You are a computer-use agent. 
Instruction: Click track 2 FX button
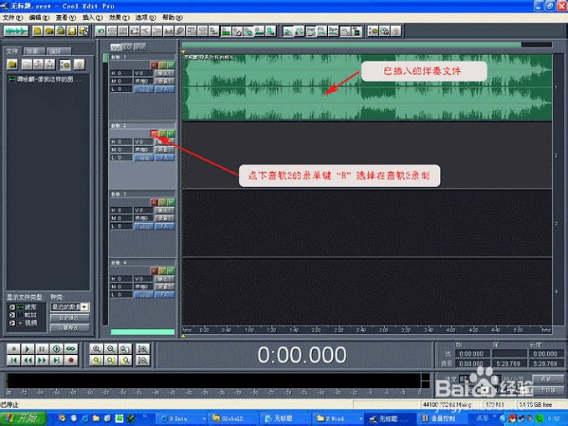165,158
